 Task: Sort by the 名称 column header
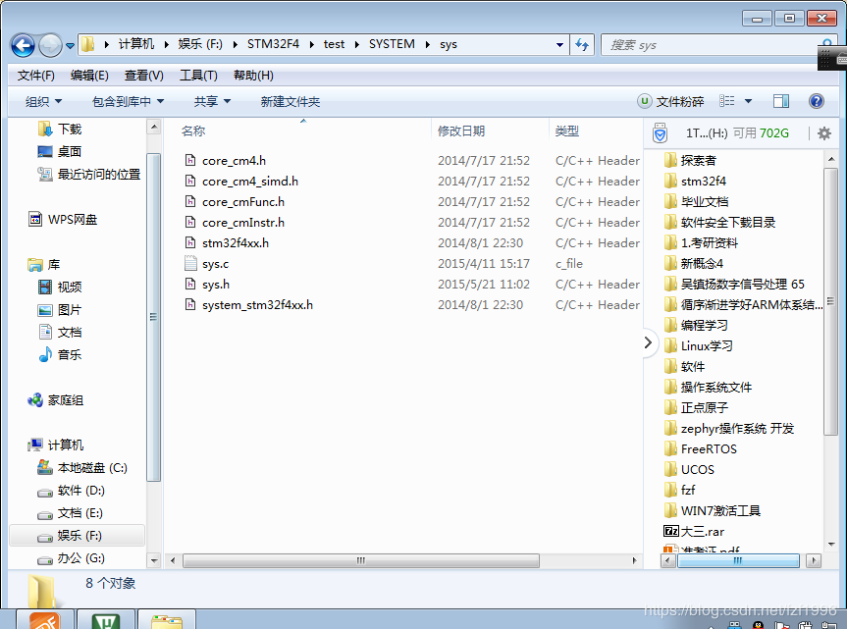tap(193, 131)
